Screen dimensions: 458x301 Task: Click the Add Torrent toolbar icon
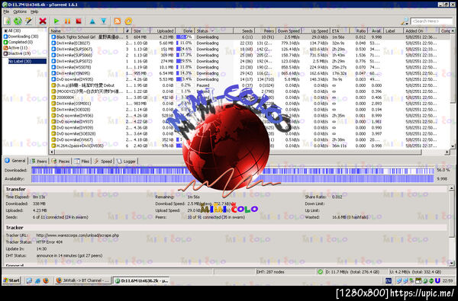[7, 21]
